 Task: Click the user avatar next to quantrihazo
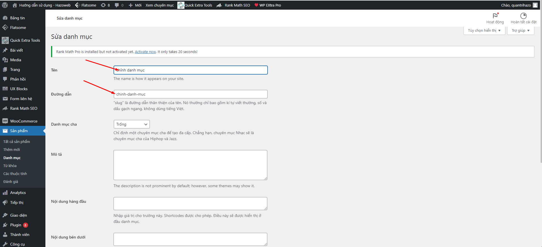click(x=535, y=5)
